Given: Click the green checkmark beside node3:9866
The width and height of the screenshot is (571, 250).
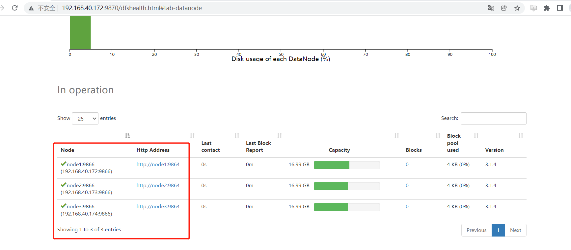Looking at the screenshot, I should point(64,206).
